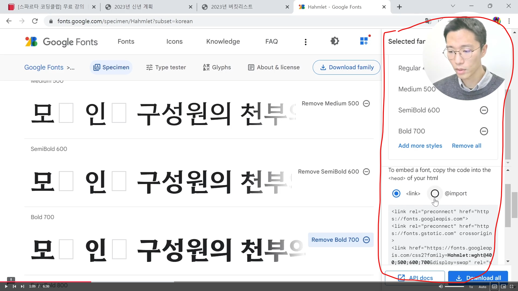518x291 pixels.
Task: Close the 2023년 신년 계획 tab
Action: coord(190,7)
